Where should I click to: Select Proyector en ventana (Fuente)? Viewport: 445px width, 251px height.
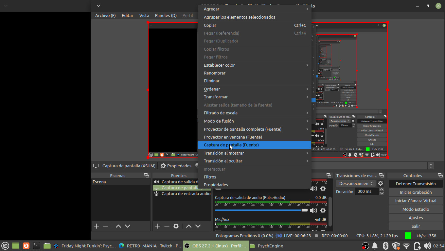pyautogui.click(x=255, y=137)
